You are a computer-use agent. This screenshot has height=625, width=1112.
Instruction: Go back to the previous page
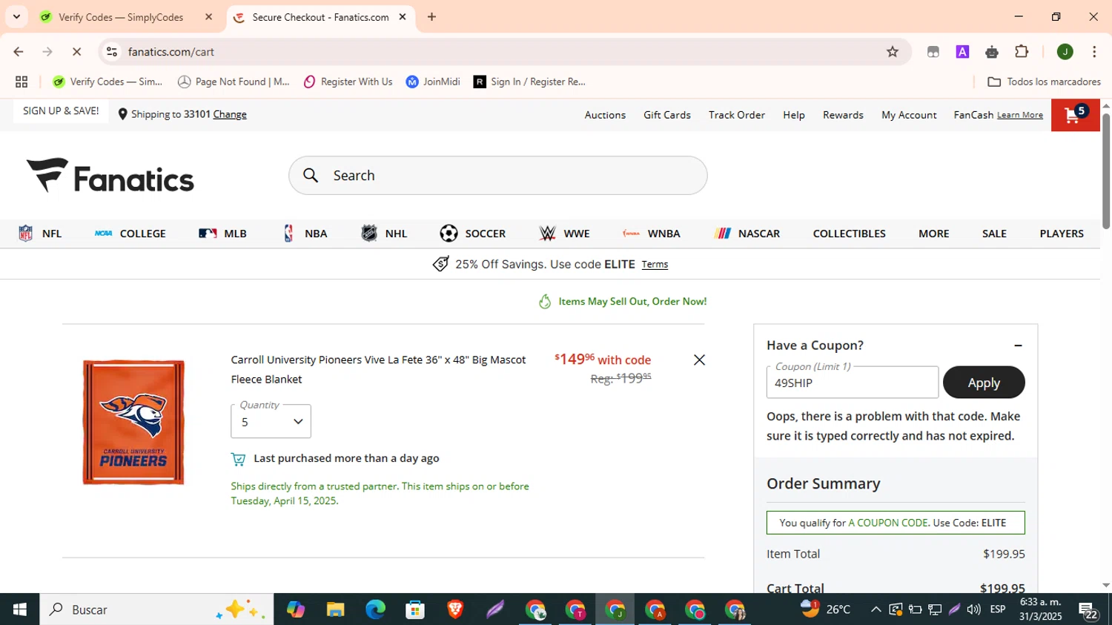click(x=19, y=52)
